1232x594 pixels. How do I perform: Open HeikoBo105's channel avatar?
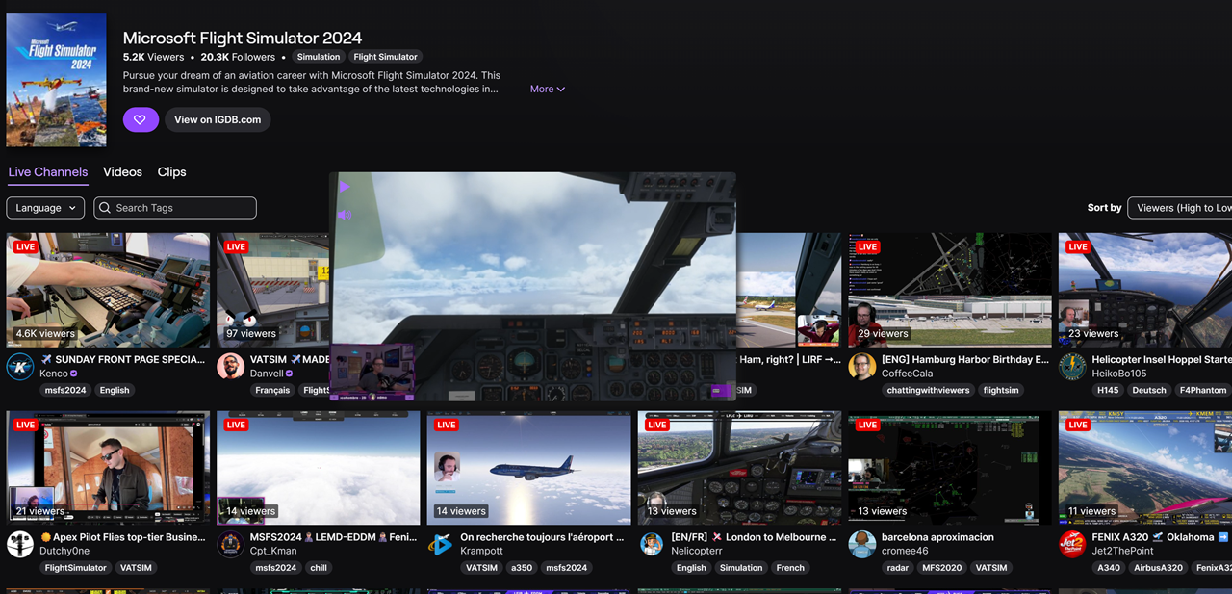(x=1072, y=367)
